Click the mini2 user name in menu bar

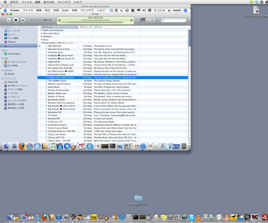click(177, 10)
